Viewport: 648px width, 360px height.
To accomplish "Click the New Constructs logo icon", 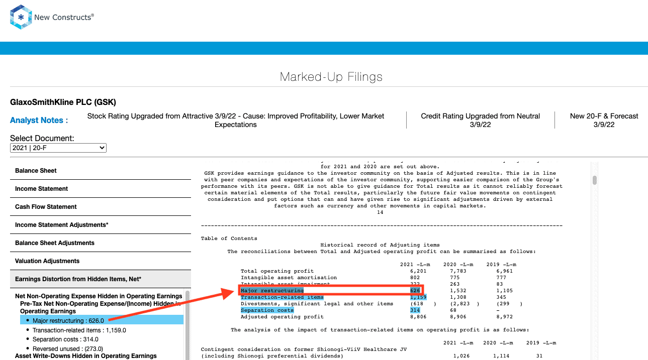I will point(21,17).
